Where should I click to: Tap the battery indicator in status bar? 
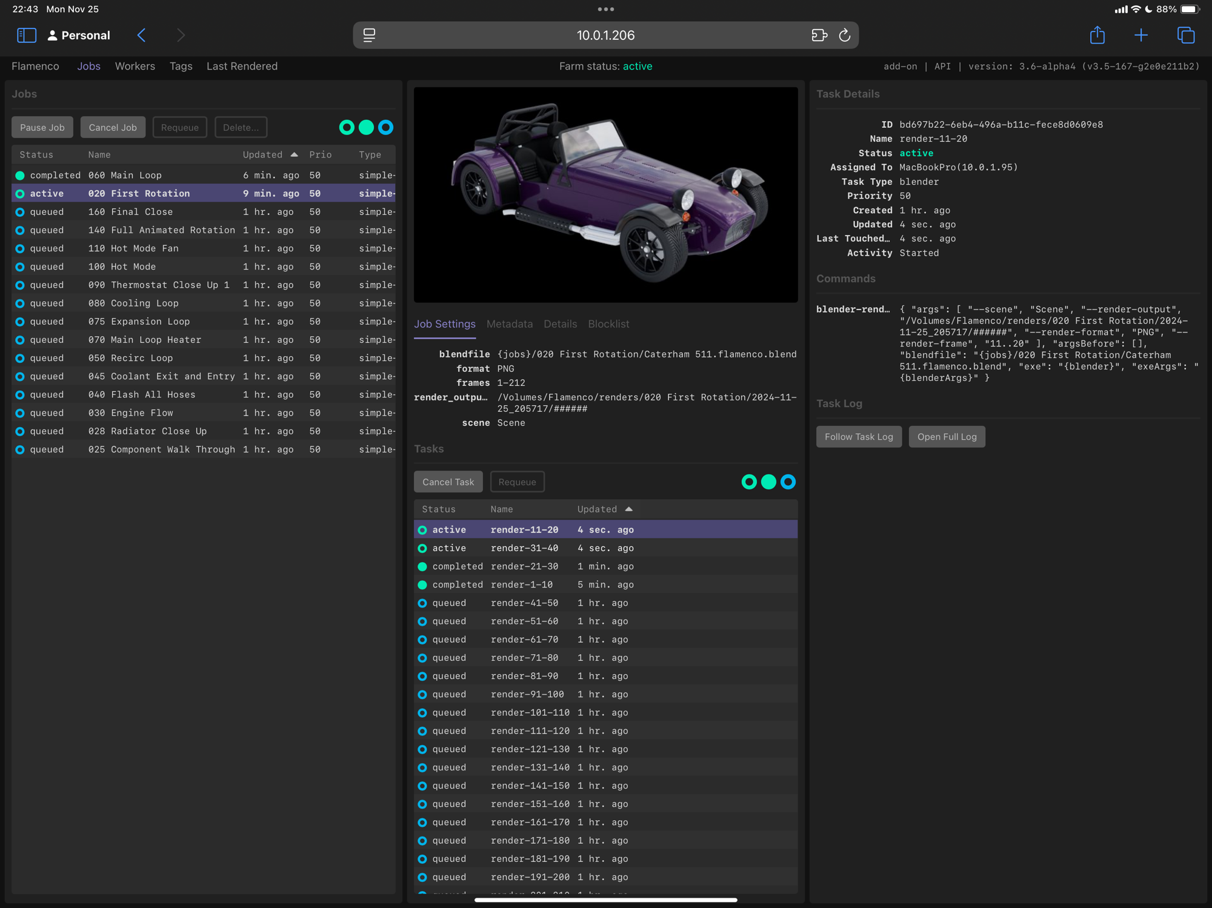pos(1190,9)
